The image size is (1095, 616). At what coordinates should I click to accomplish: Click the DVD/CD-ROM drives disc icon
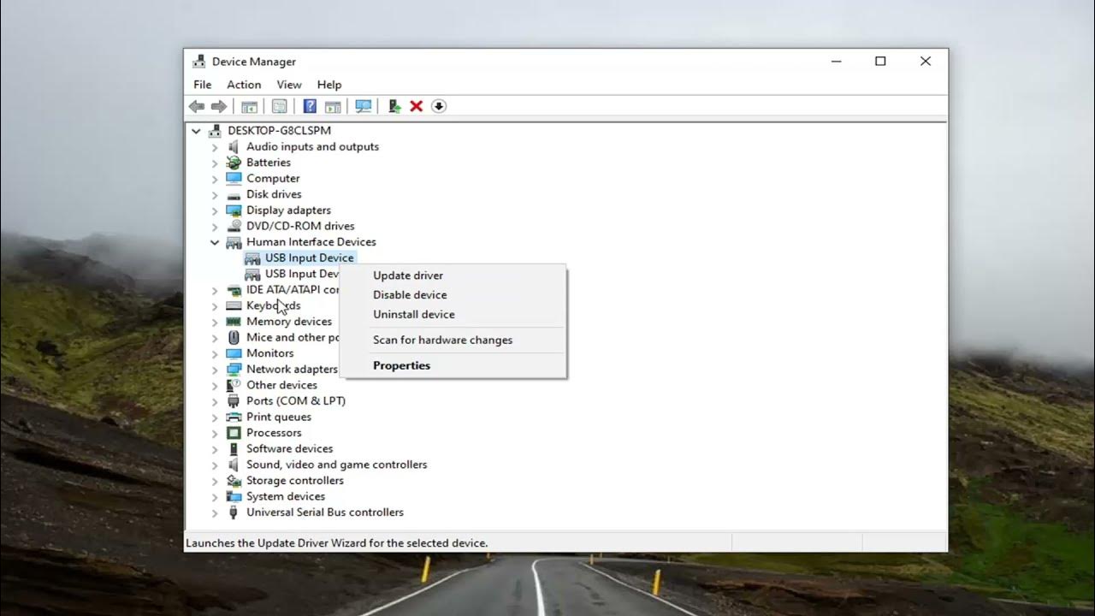(x=234, y=226)
